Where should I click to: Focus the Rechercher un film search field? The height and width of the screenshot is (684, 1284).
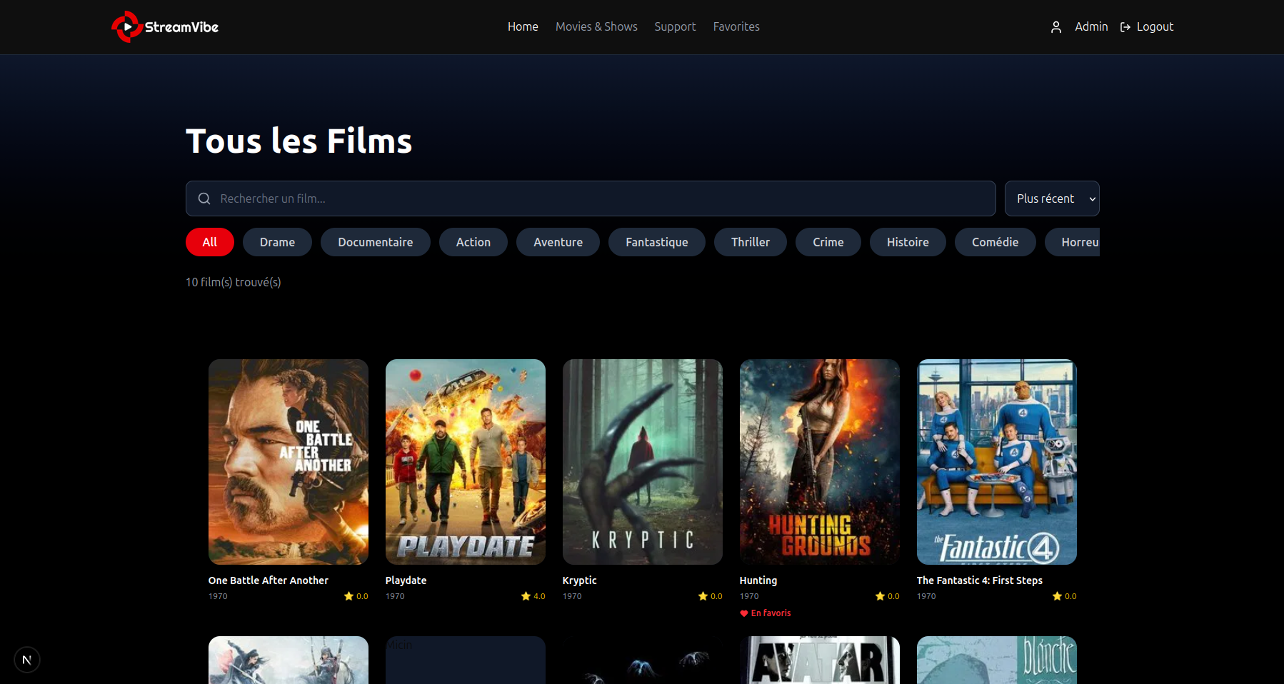(x=600, y=198)
